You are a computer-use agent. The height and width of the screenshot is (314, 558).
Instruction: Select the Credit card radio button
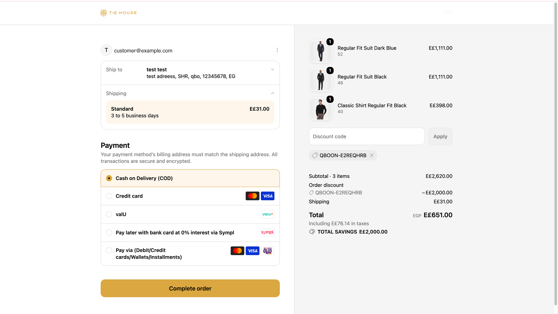pyautogui.click(x=109, y=196)
